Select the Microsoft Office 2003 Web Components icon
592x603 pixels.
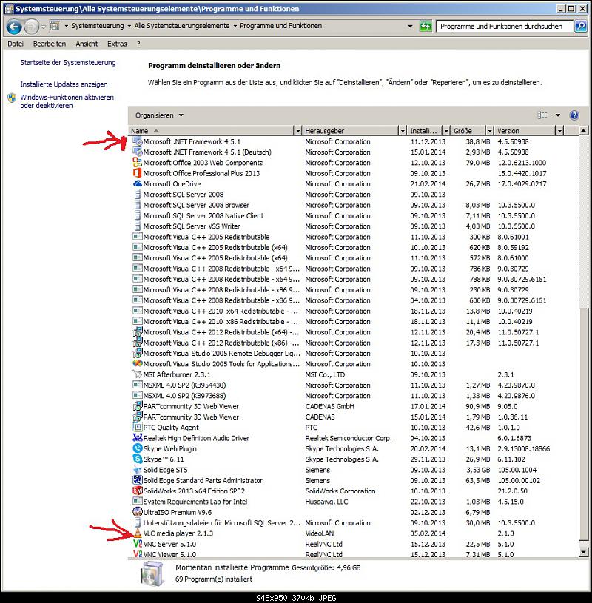pyautogui.click(x=138, y=162)
